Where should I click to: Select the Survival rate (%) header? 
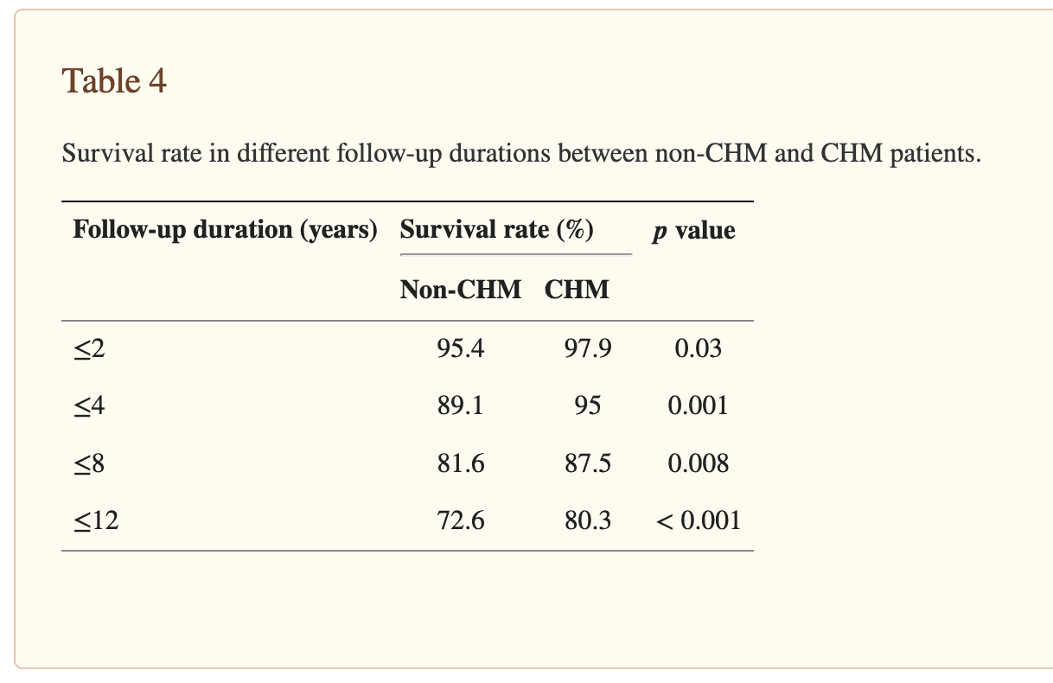point(496,230)
